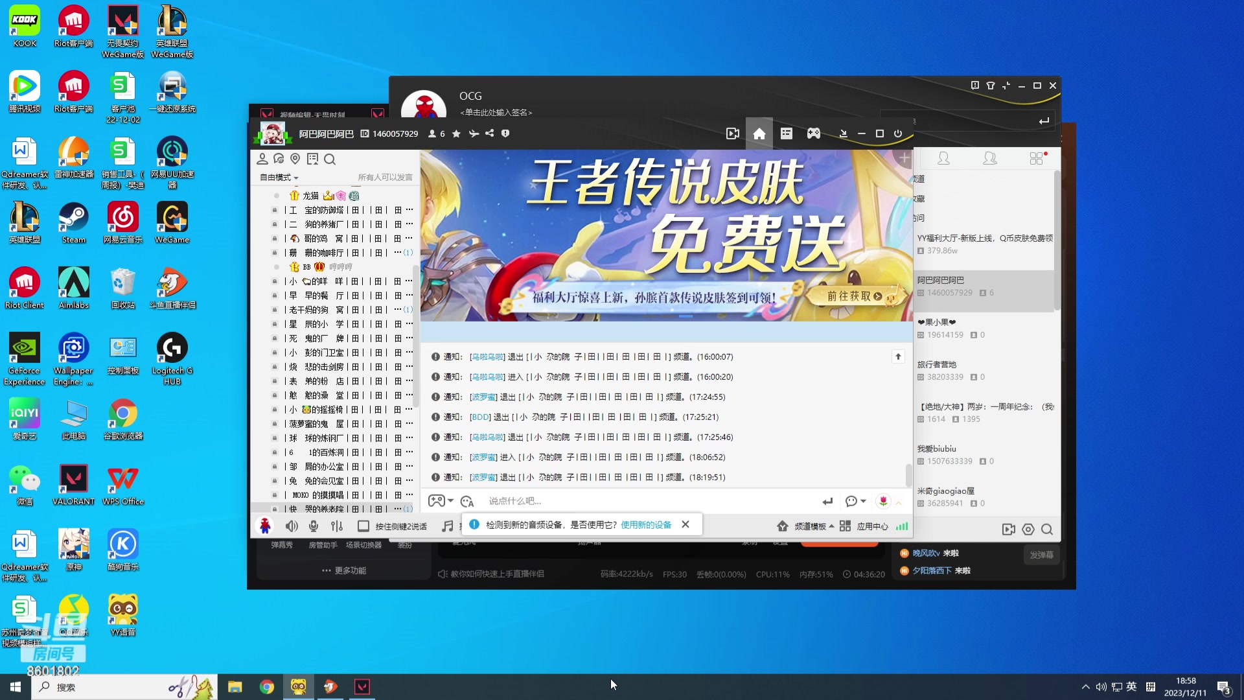Click the power/exit channel icon
This screenshot has width=1244, height=700.
898,134
